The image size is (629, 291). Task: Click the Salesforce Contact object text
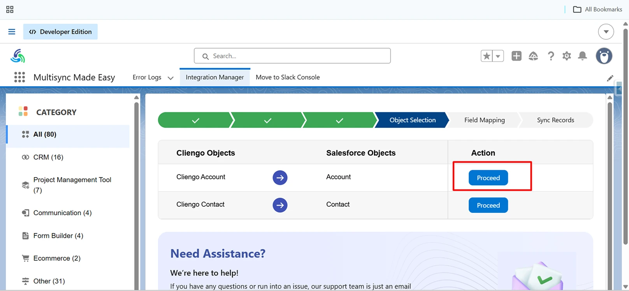338,204
